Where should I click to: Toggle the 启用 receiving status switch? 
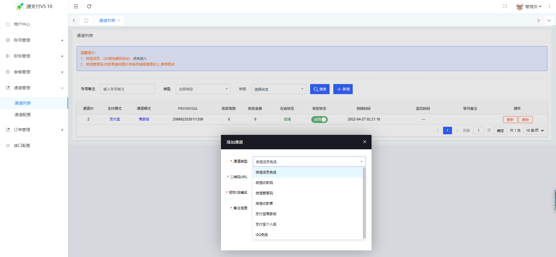319,119
